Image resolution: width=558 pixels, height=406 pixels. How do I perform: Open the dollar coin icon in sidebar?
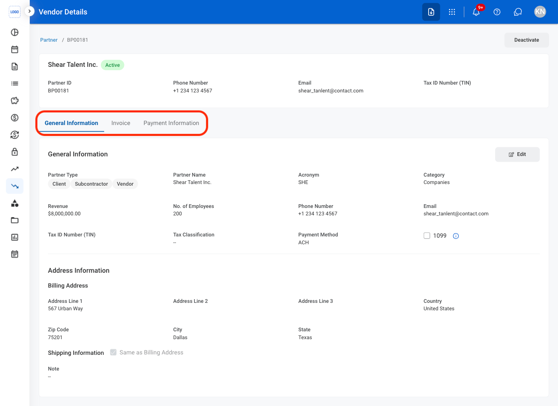(x=15, y=118)
